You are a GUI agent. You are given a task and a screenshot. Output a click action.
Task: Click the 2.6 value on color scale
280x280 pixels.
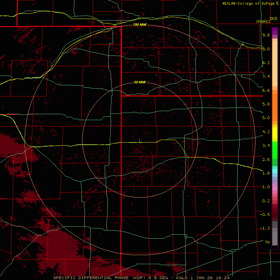[x=266, y=159]
